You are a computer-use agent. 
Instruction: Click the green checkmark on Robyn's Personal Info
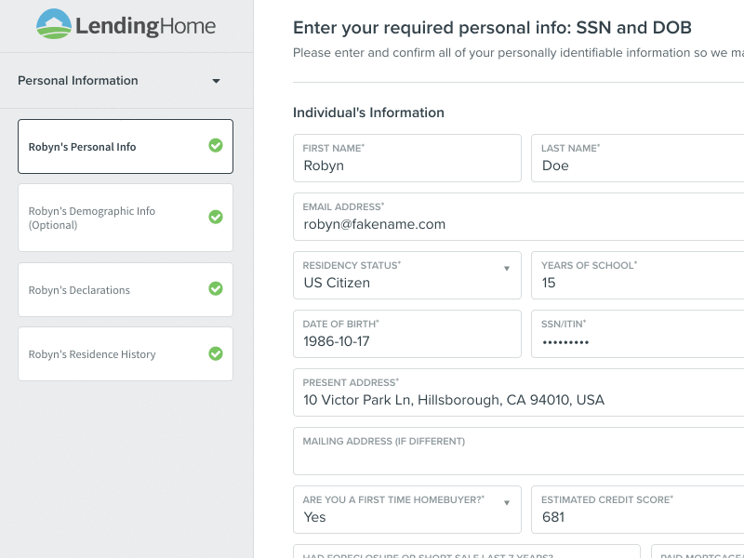click(x=216, y=146)
